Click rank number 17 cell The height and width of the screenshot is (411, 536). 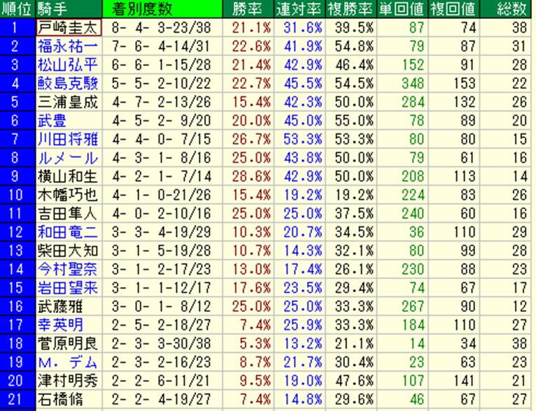pos(17,325)
